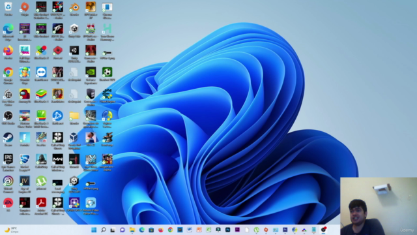Select the Fortnite desktop icon
Screen dimensions: 417x235
25,140
